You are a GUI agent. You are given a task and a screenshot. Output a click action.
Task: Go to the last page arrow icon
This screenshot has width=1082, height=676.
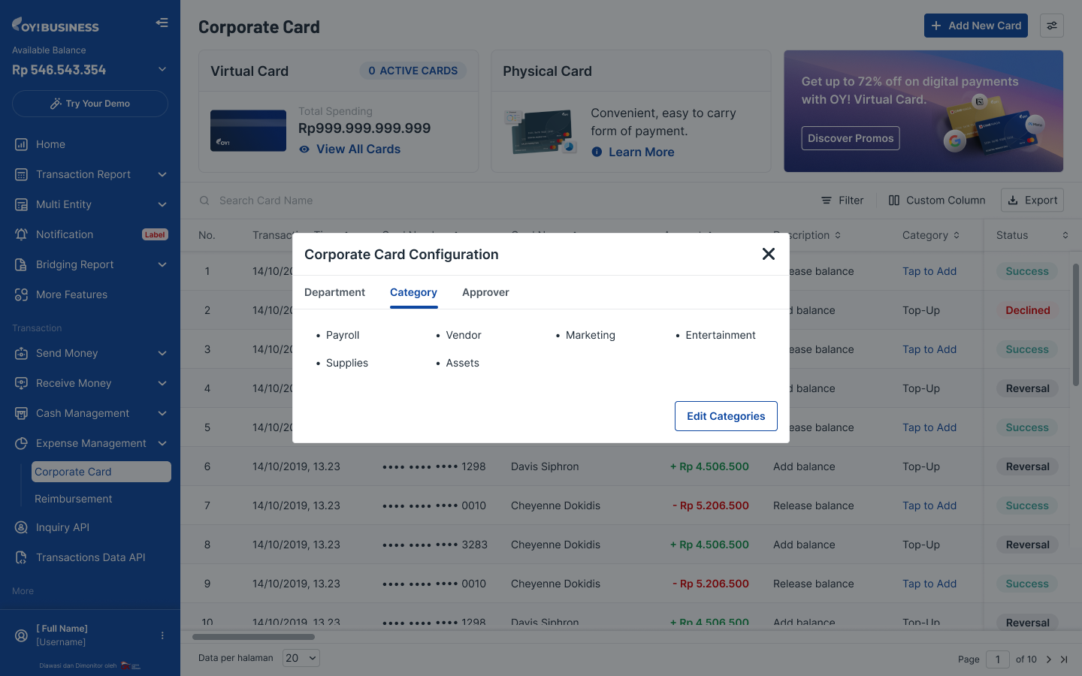1064,659
